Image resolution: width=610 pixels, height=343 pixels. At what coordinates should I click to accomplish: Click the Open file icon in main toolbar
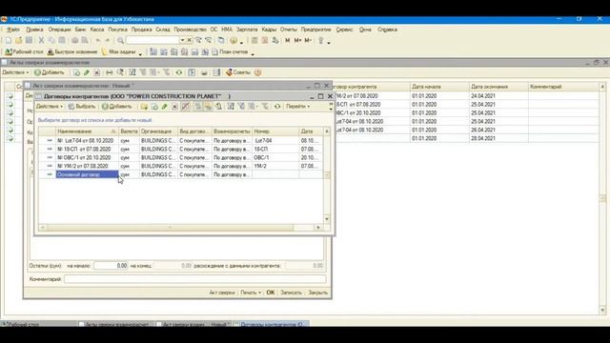tap(18, 40)
